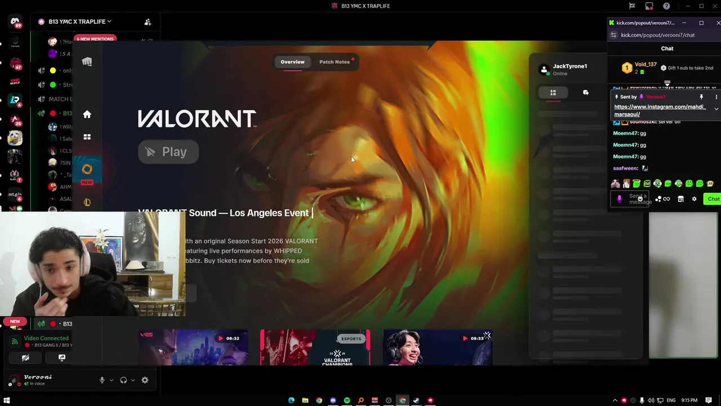Viewport: 721px width, 406px height.
Task: Click the first hamster emote in Kick chat
Action: click(x=616, y=183)
